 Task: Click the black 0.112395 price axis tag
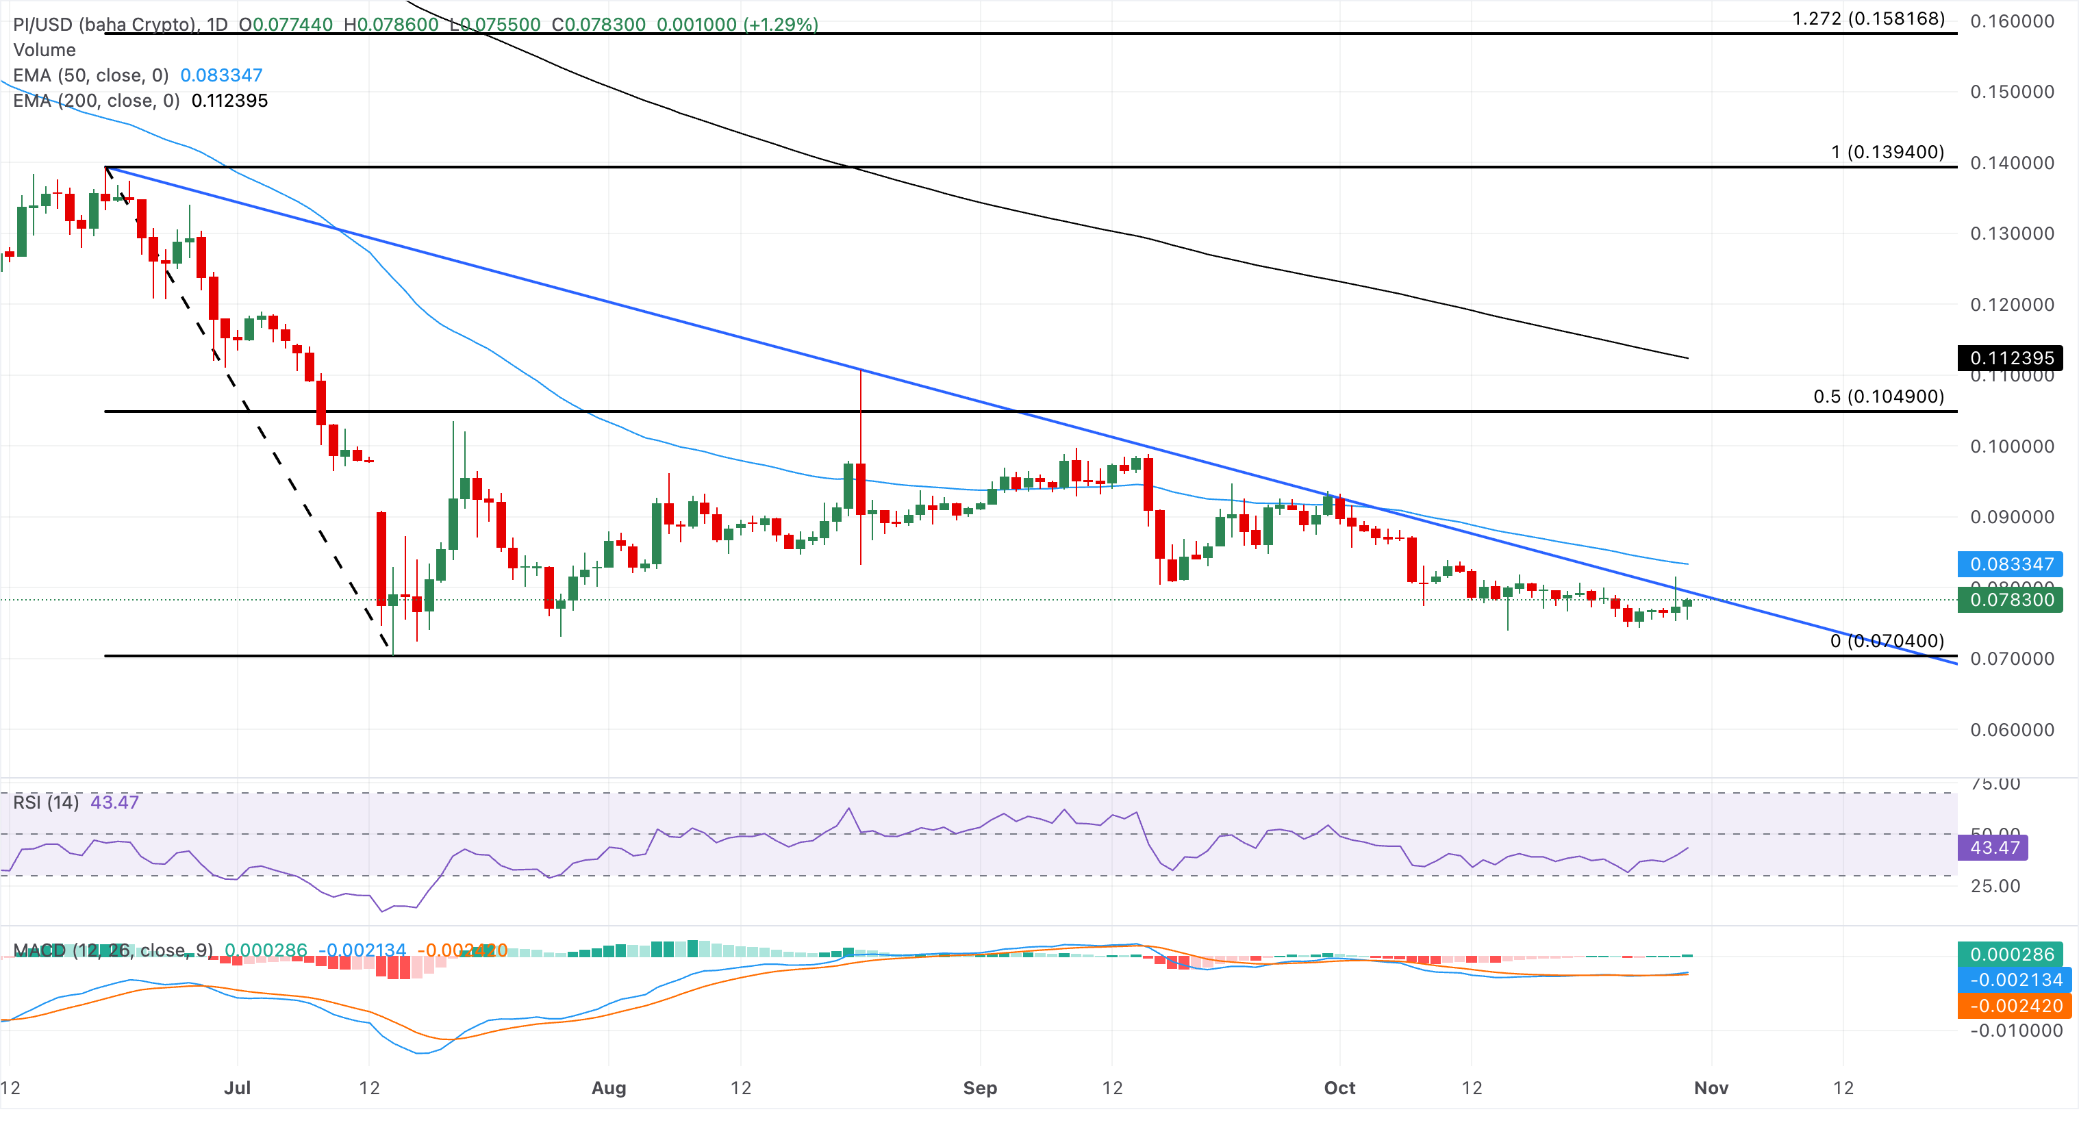2011,357
